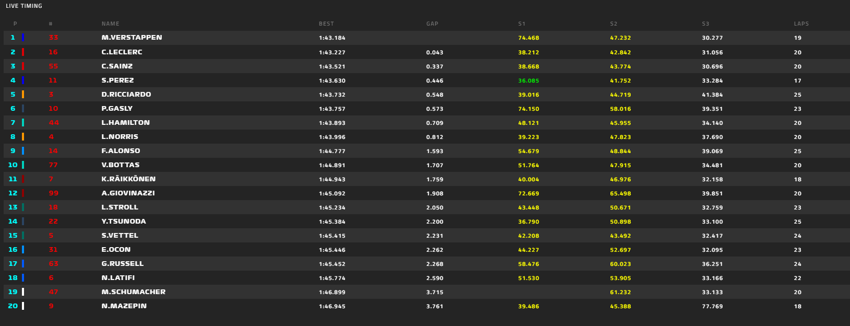Click Y.TSUNODA's S2 time 50.898
This screenshot has width=850, height=326.
[x=620, y=222]
